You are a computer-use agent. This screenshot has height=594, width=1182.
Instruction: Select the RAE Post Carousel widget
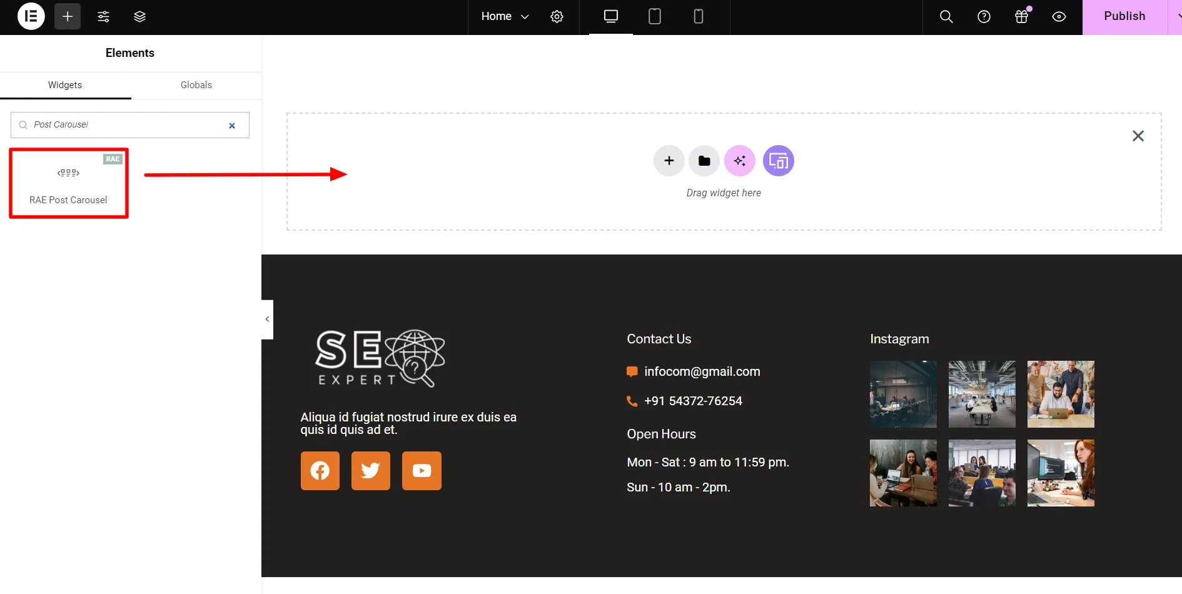coord(69,183)
